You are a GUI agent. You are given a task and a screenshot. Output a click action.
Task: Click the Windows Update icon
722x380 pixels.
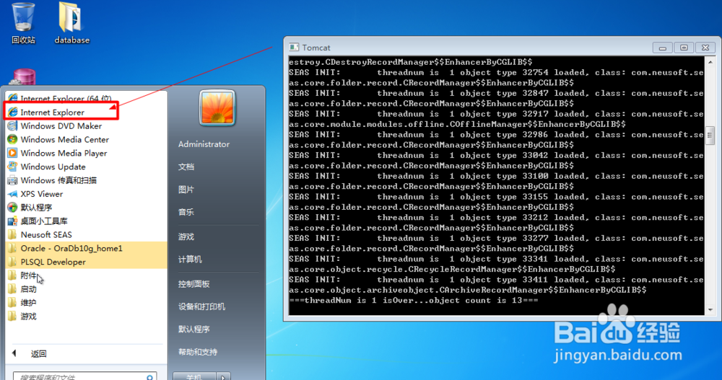pos(13,167)
